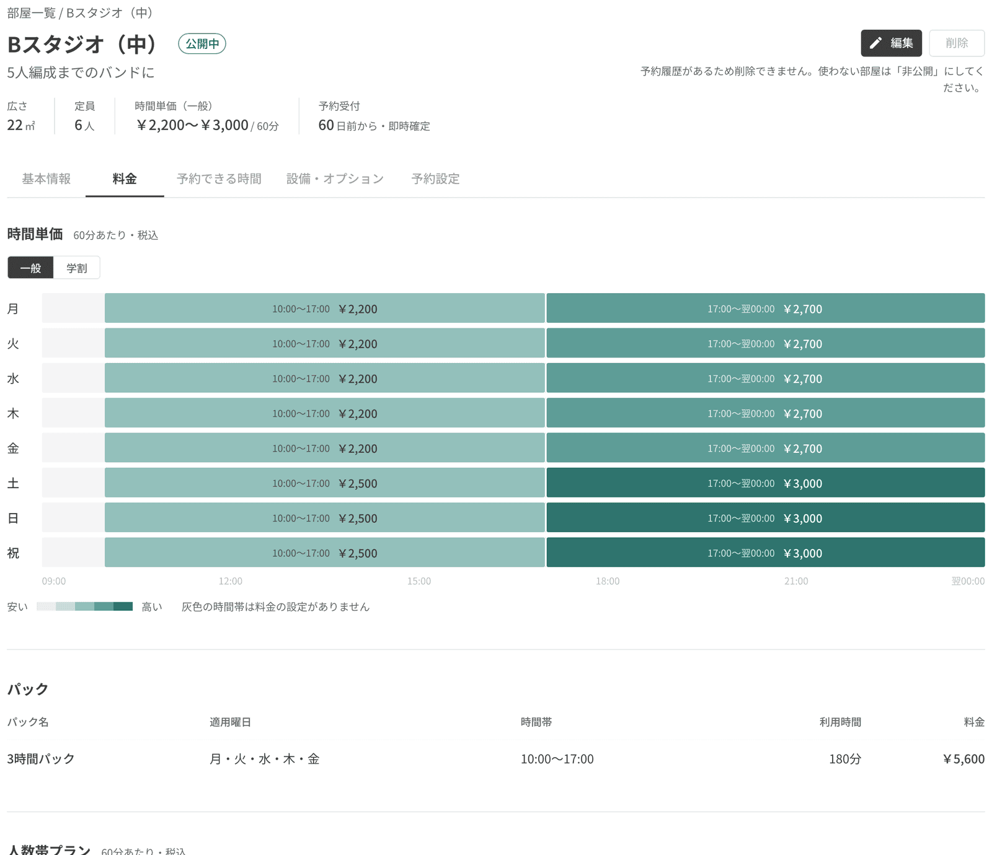The image size is (992, 855).
Task: Switch to the 一般 price view
Action: click(x=30, y=268)
